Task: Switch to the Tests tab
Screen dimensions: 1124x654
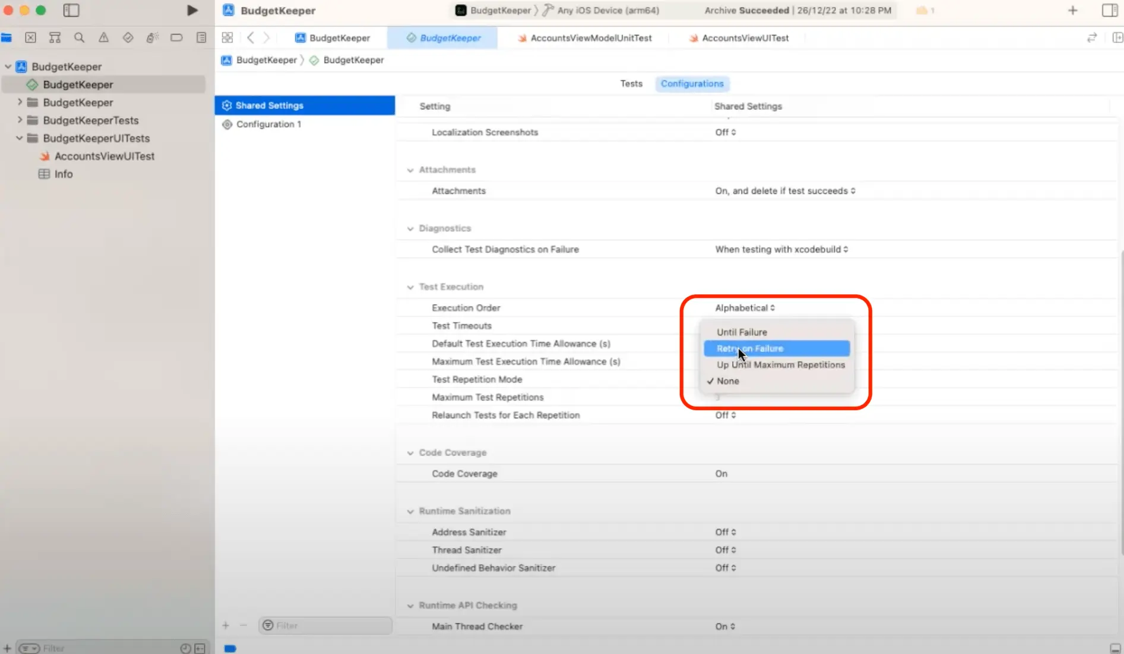Action: pyautogui.click(x=631, y=84)
